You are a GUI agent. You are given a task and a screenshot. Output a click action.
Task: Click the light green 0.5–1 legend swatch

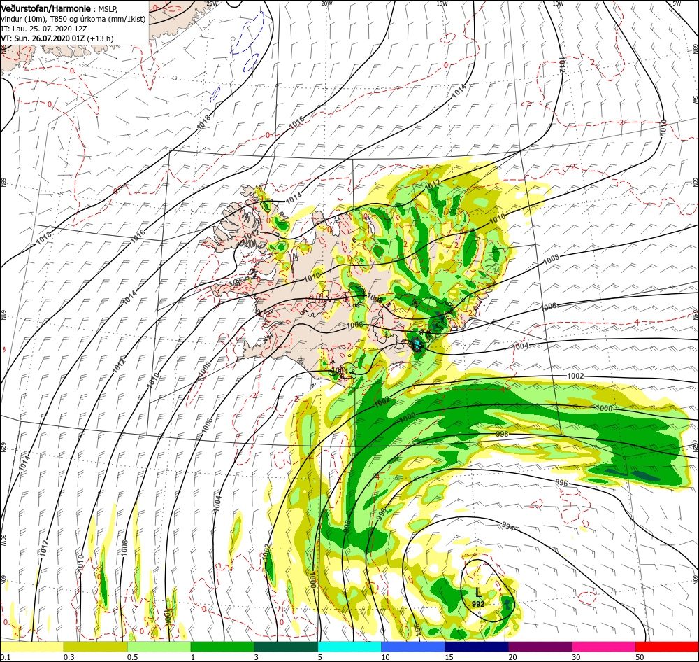coord(159,647)
